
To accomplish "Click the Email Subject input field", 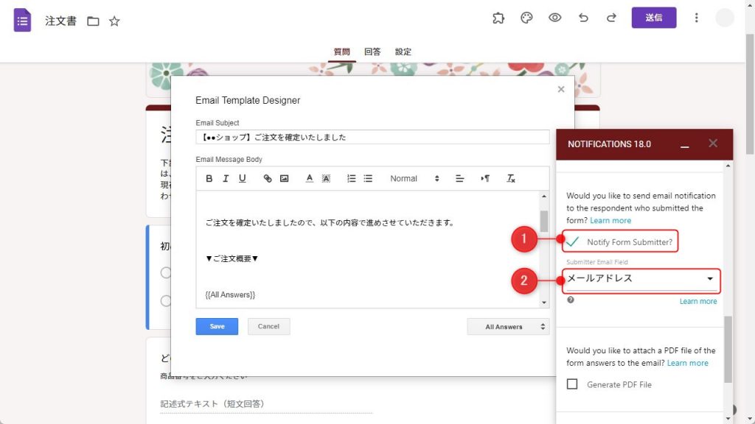I will pyautogui.click(x=372, y=137).
